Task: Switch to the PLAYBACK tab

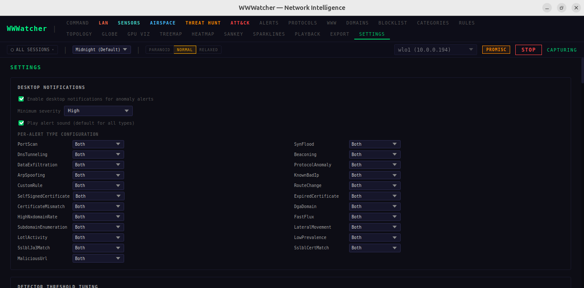Action: pyautogui.click(x=307, y=34)
